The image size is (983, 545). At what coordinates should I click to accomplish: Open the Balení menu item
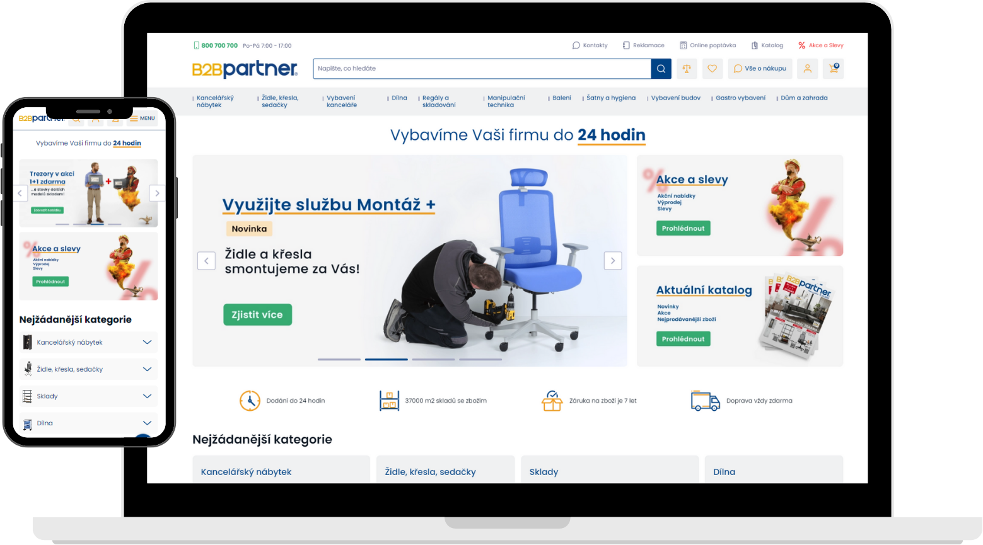coord(562,98)
